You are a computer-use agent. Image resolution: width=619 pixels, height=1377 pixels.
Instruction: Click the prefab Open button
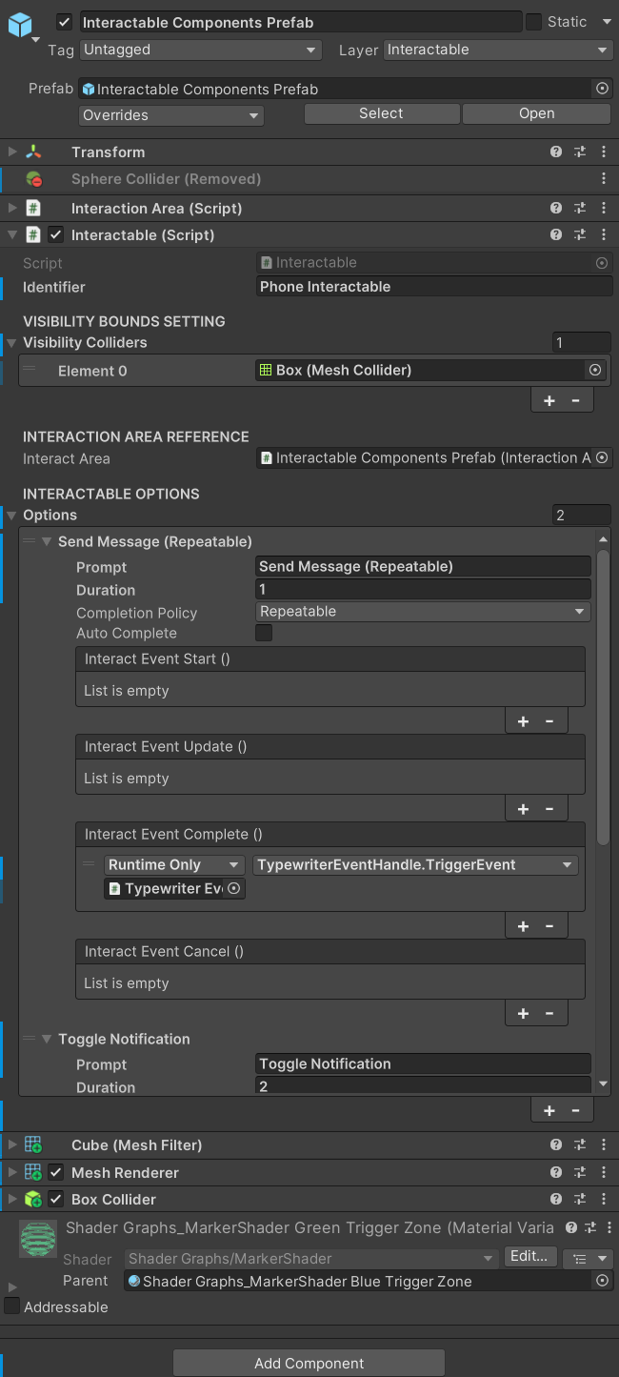[536, 113]
